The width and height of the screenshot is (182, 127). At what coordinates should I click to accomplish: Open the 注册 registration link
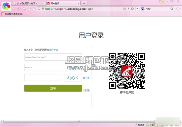click(86, 90)
